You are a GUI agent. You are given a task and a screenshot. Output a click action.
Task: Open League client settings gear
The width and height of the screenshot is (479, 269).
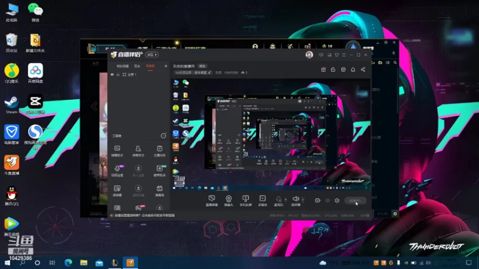point(386,42)
